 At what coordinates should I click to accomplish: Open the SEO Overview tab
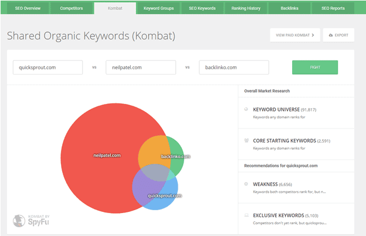pos(28,8)
